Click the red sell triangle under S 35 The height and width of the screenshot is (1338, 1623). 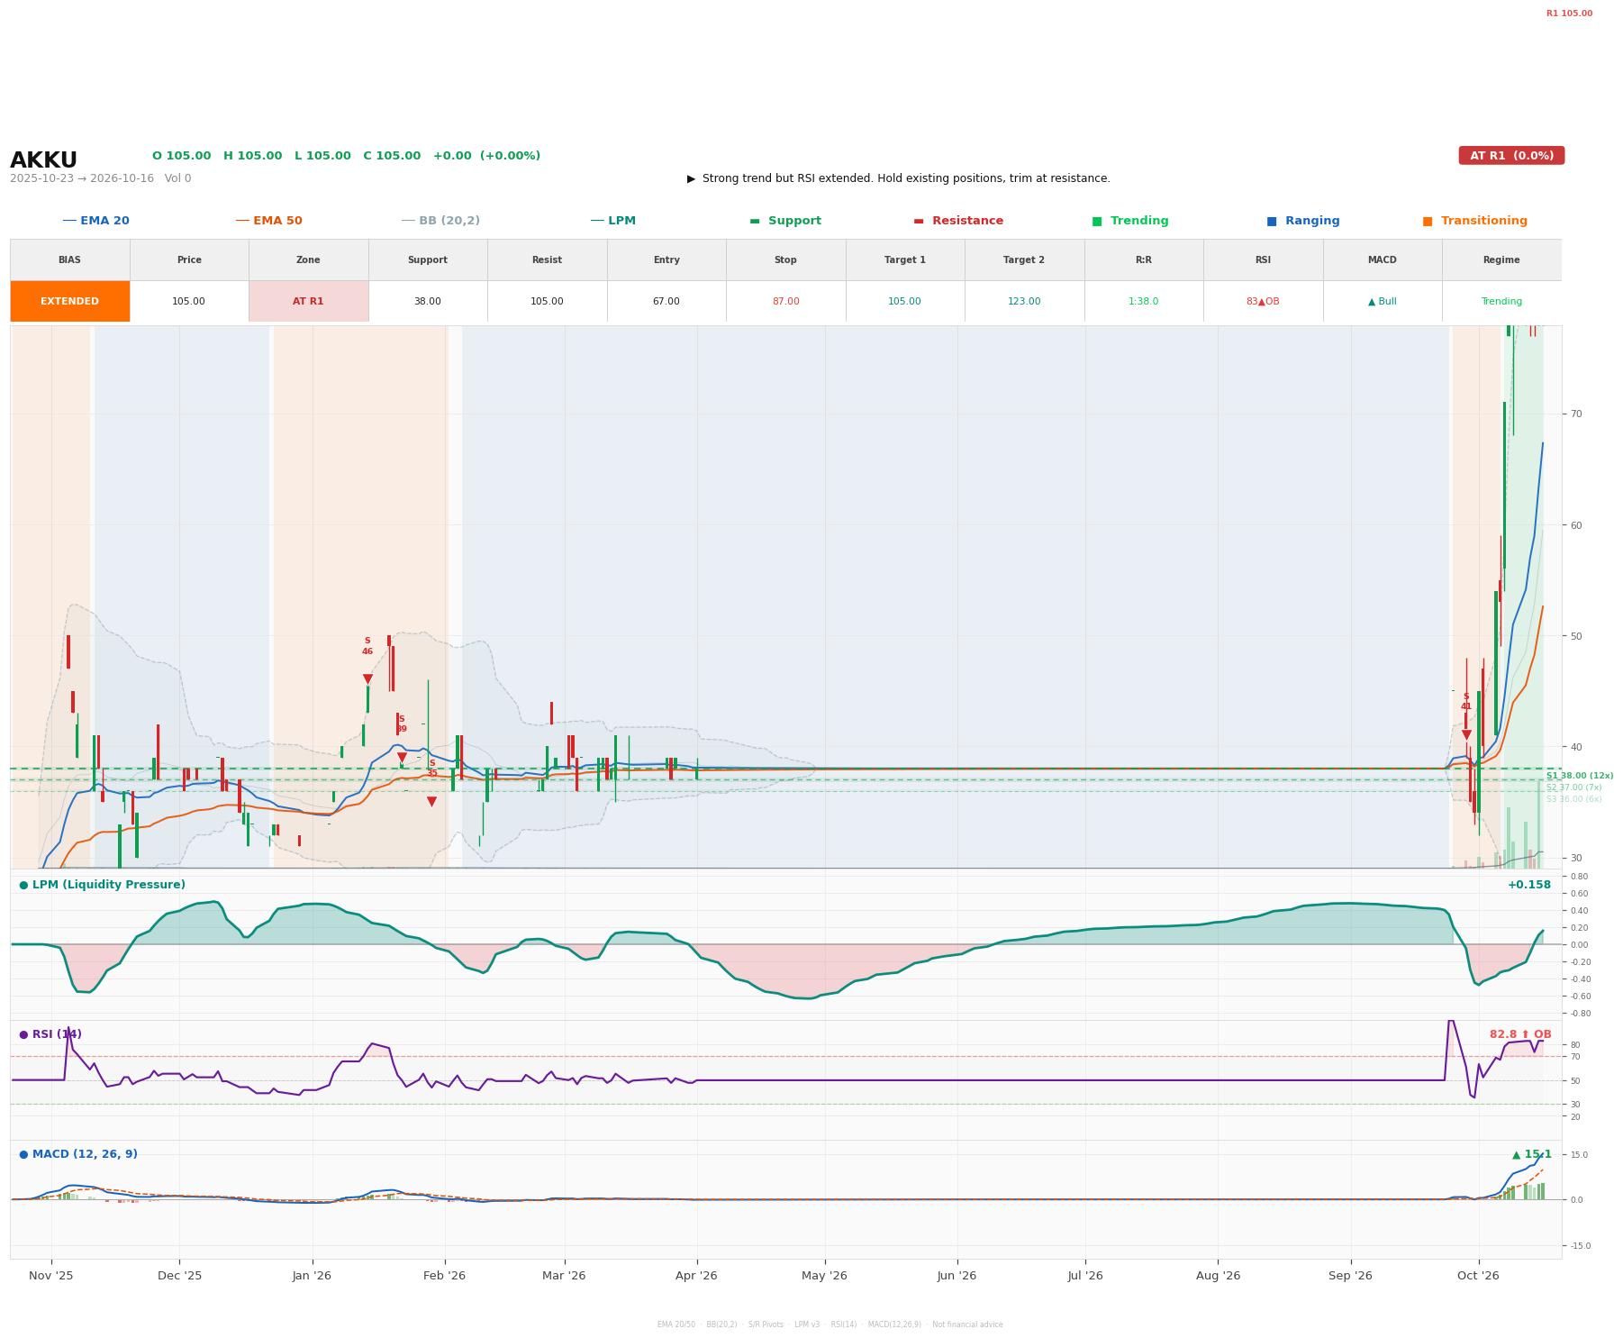431,802
